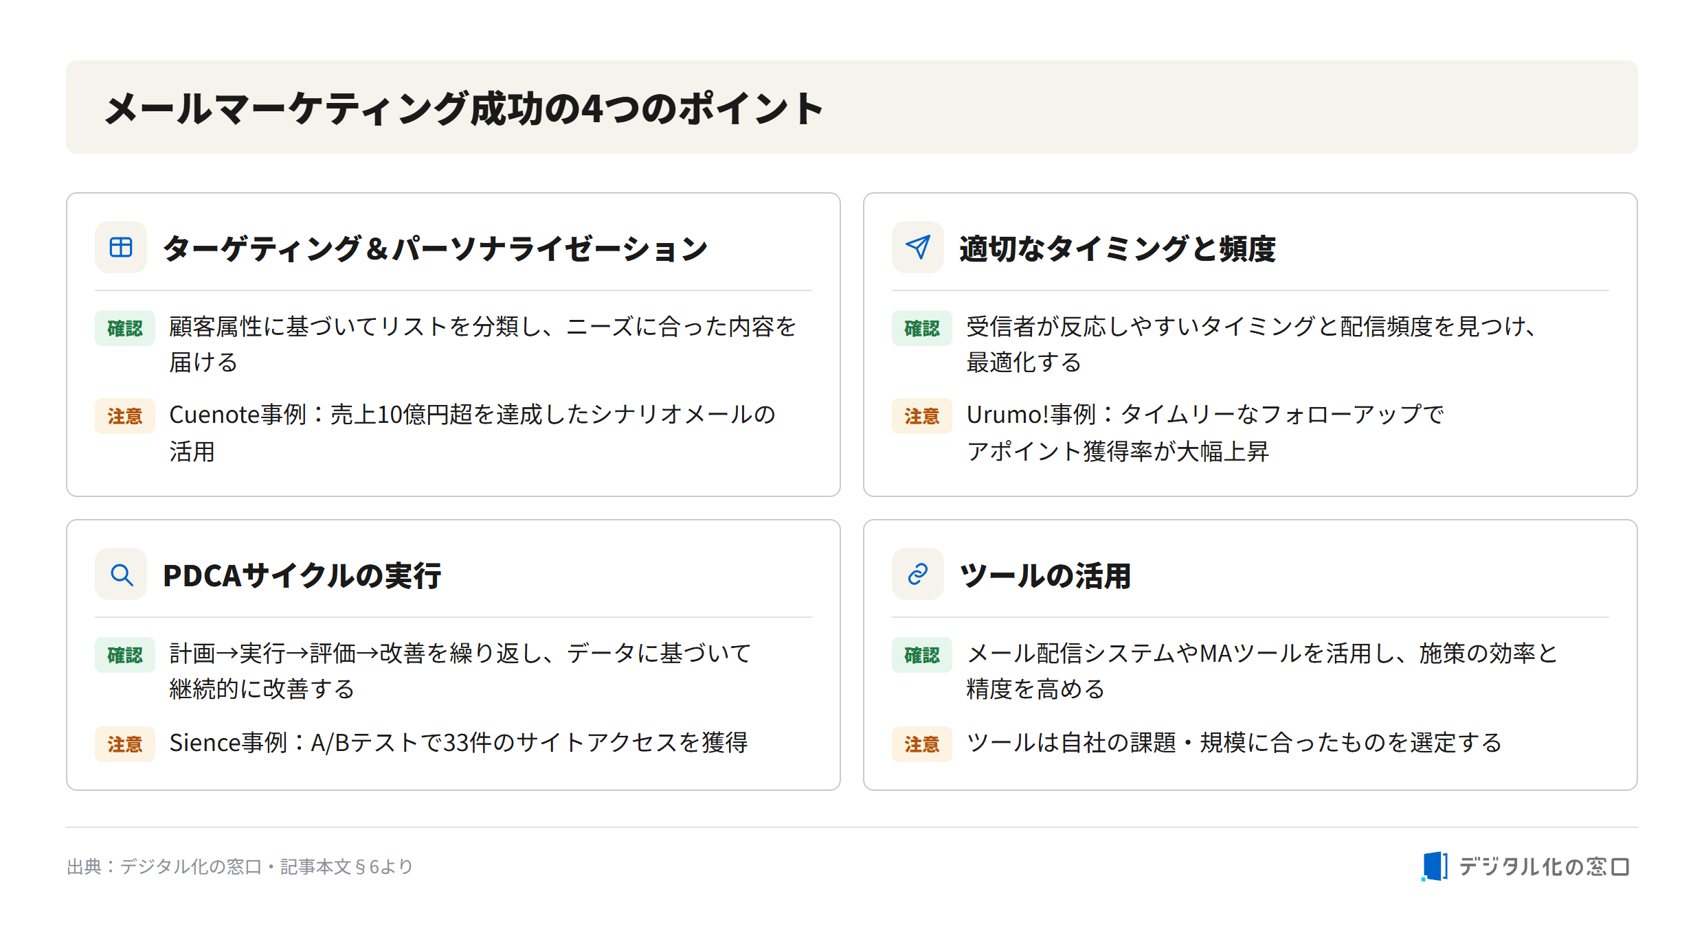The image size is (1704, 946).
Task: Select the heading 適切なタイミングと頻度
Action: pos(1117,249)
